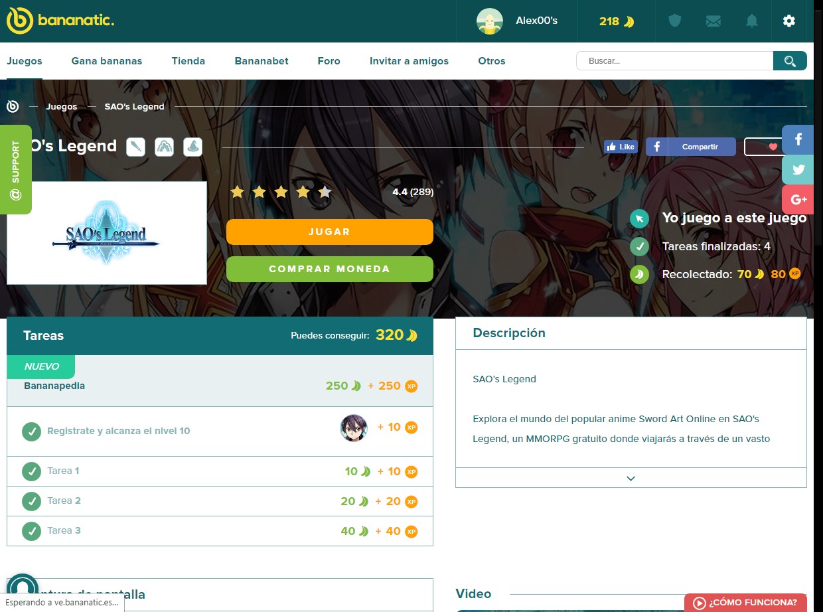
Task: Click the JUGAR button
Action: (330, 232)
